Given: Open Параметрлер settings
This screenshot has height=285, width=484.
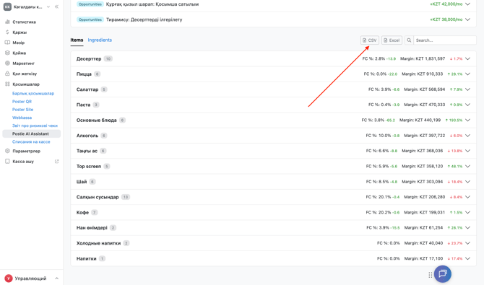Looking at the screenshot, I should (26, 151).
